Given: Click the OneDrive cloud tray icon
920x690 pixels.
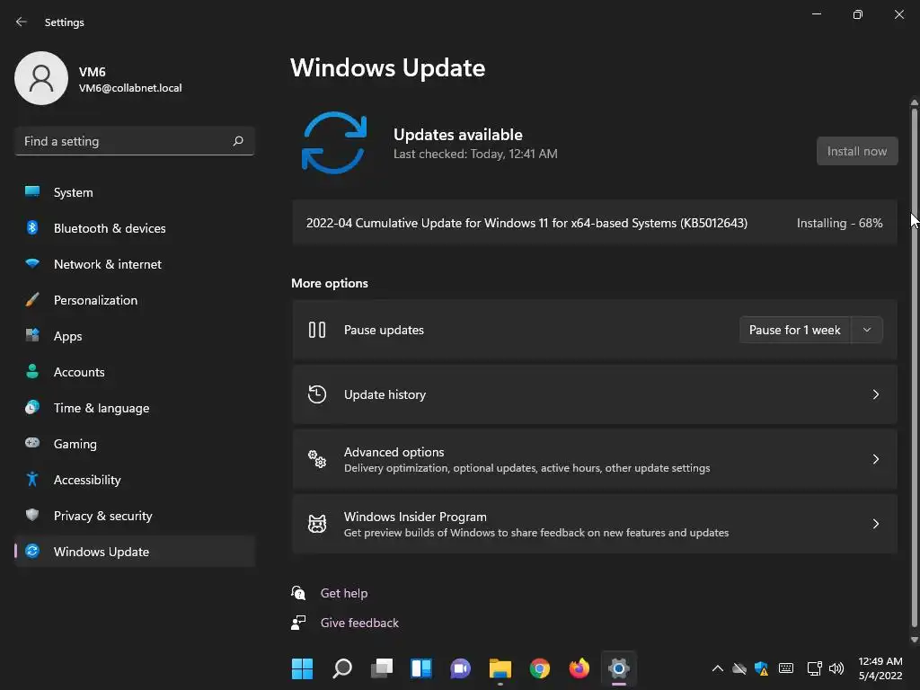Looking at the screenshot, I should (x=739, y=668).
